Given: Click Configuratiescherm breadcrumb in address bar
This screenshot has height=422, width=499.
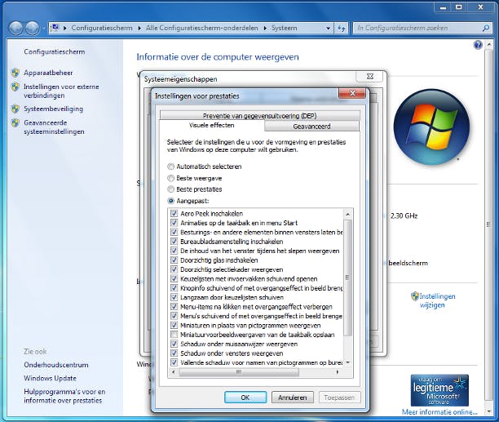Looking at the screenshot, I should pos(102,28).
